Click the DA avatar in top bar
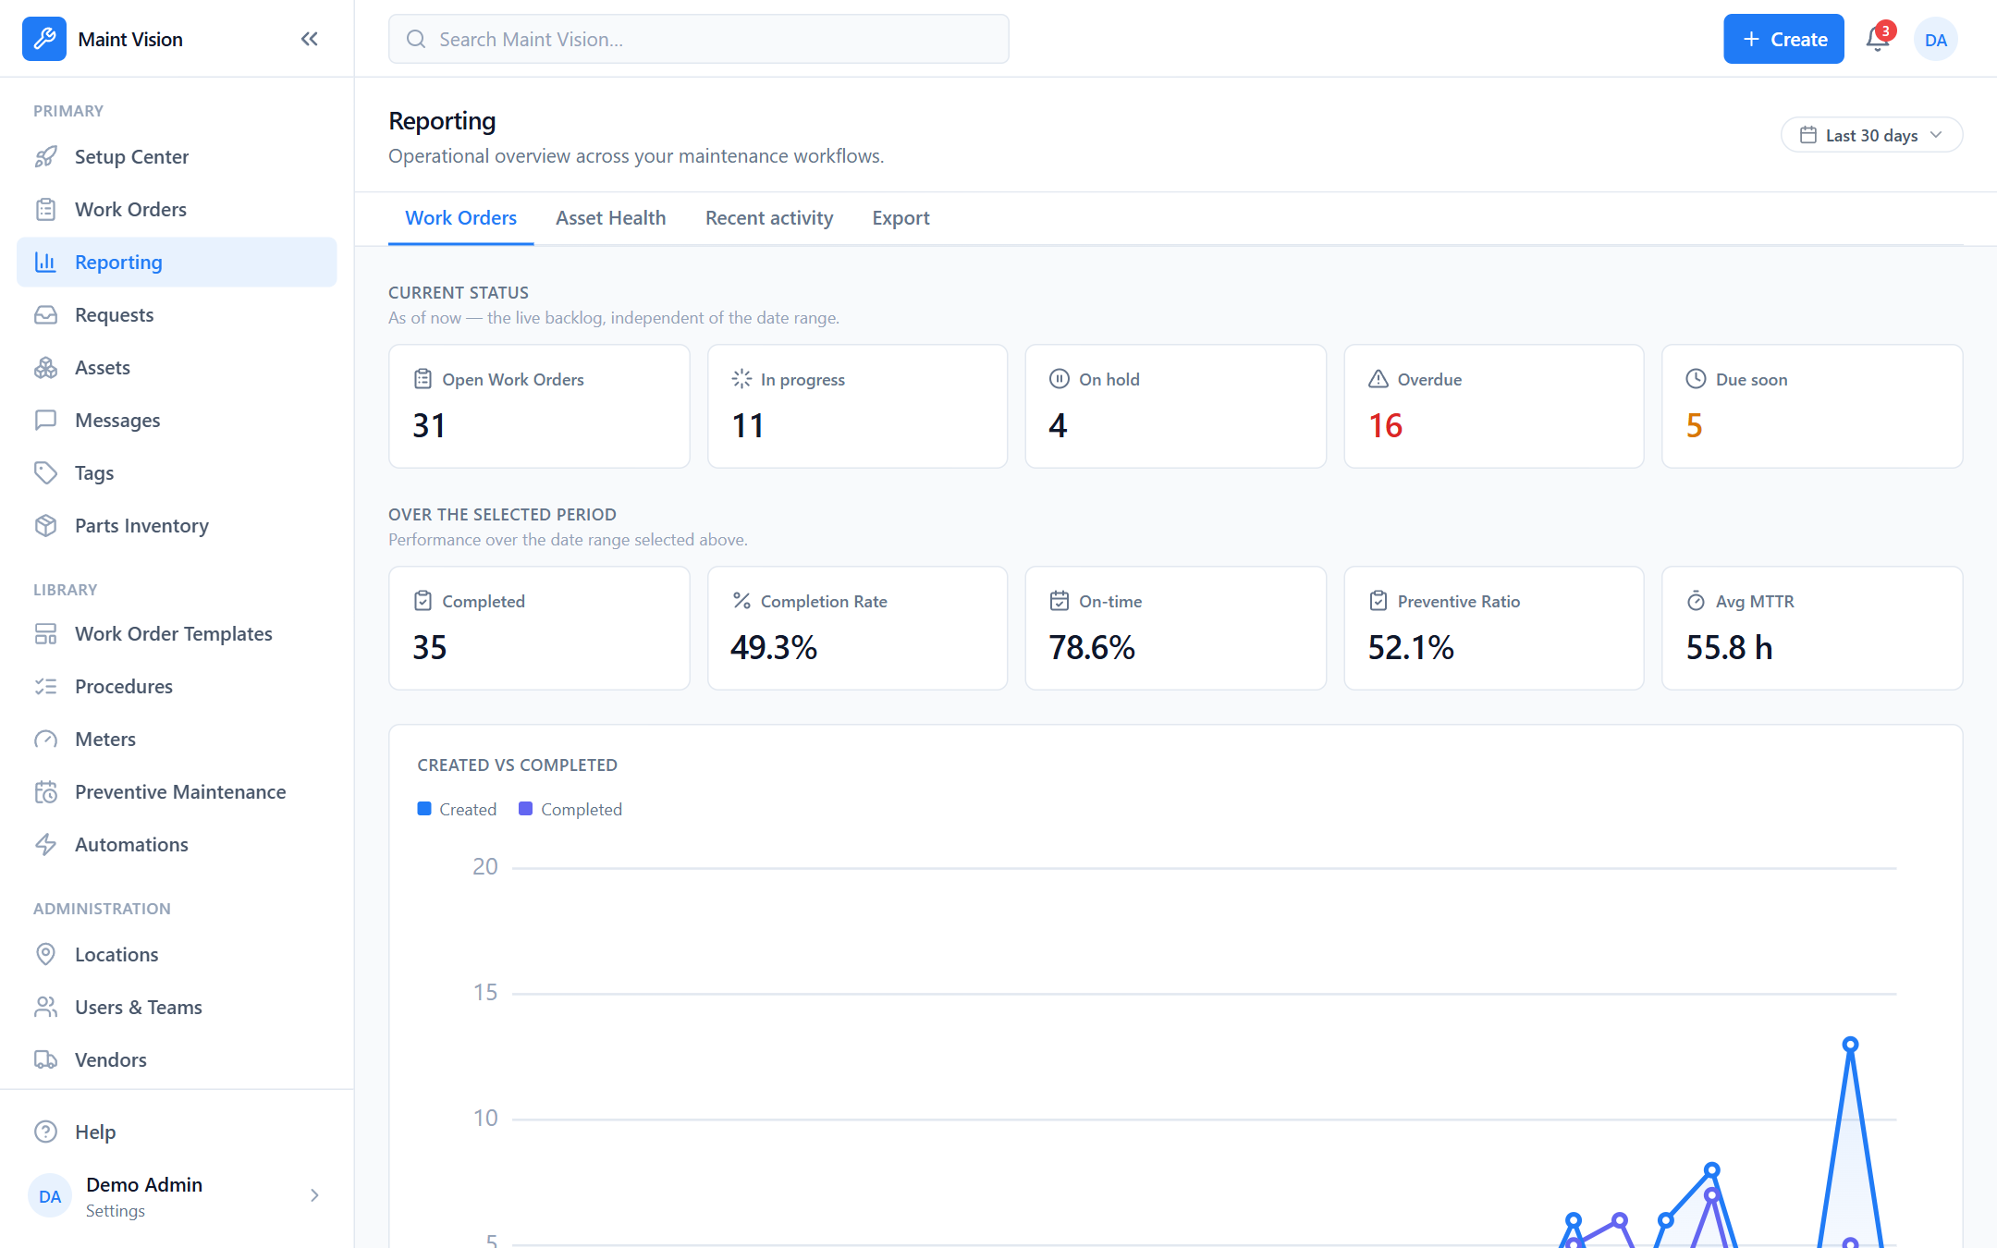The height and width of the screenshot is (1248, 1997). click(1935, 40)
